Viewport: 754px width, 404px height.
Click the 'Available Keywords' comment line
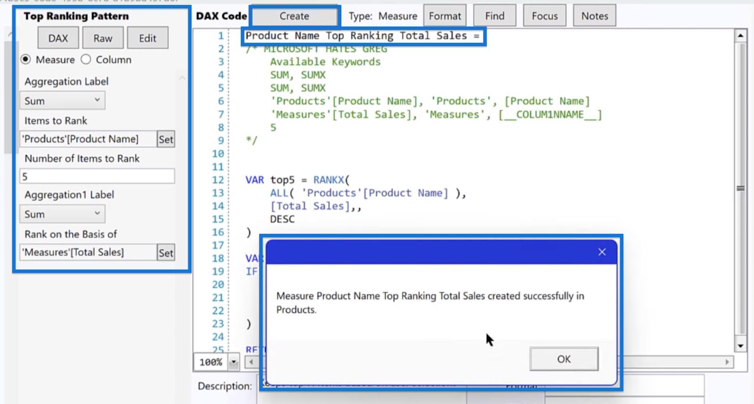click(325, 62)
